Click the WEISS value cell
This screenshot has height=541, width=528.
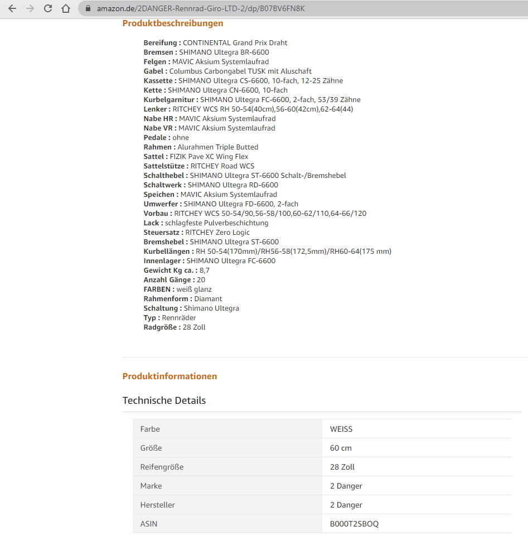coord(417,429)
